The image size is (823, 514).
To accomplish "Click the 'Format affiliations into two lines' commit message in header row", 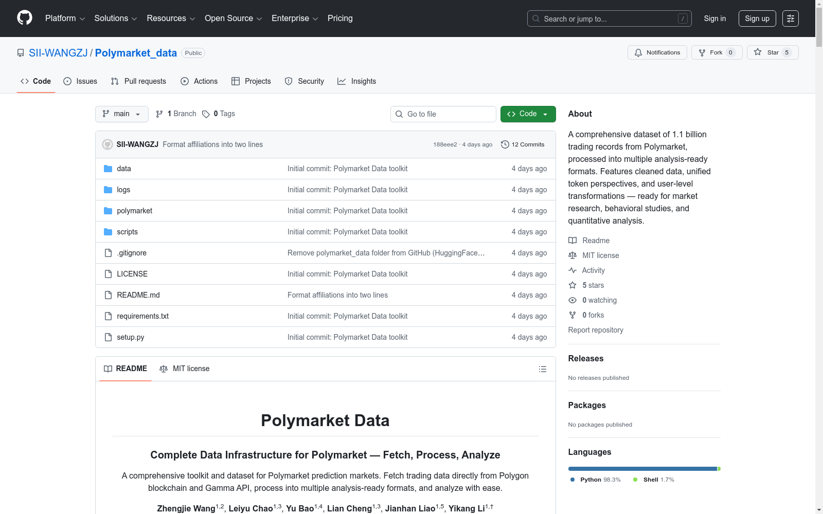I will pyautogui.click(x=213, y=144).
